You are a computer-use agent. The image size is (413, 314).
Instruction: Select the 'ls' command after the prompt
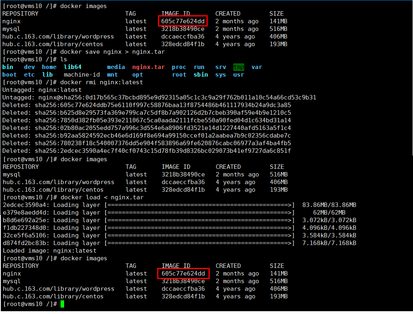(x=64, y=59)
